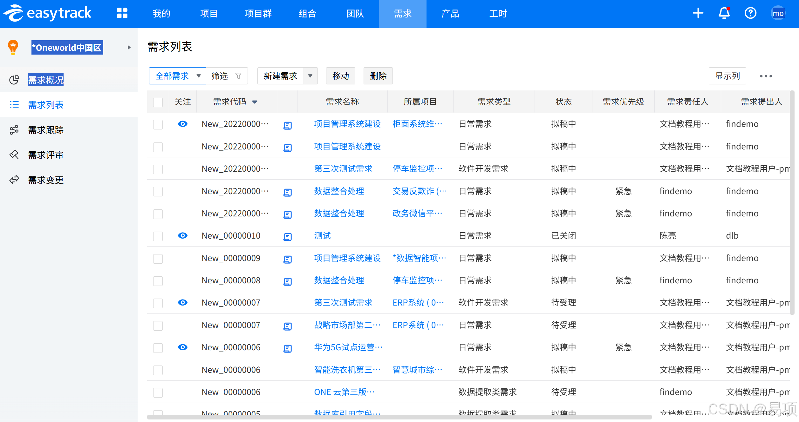Click the plus add icon in header
Viewport: 799px width, 422px height.
[698, 13]
